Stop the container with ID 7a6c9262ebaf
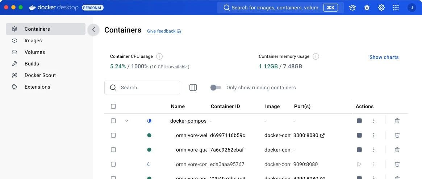The image size is (422, 179). [x=359, y=150]
